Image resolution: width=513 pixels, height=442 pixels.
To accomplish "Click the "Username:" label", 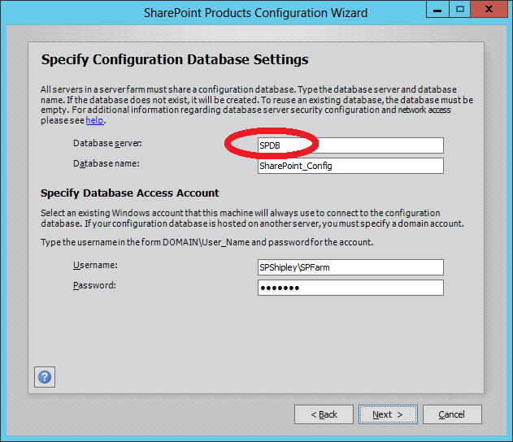I will tap(95, 265).
